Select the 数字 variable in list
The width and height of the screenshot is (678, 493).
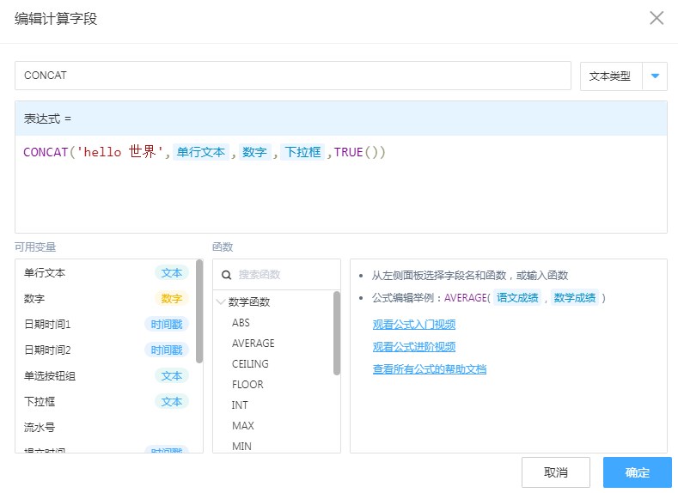34,299
